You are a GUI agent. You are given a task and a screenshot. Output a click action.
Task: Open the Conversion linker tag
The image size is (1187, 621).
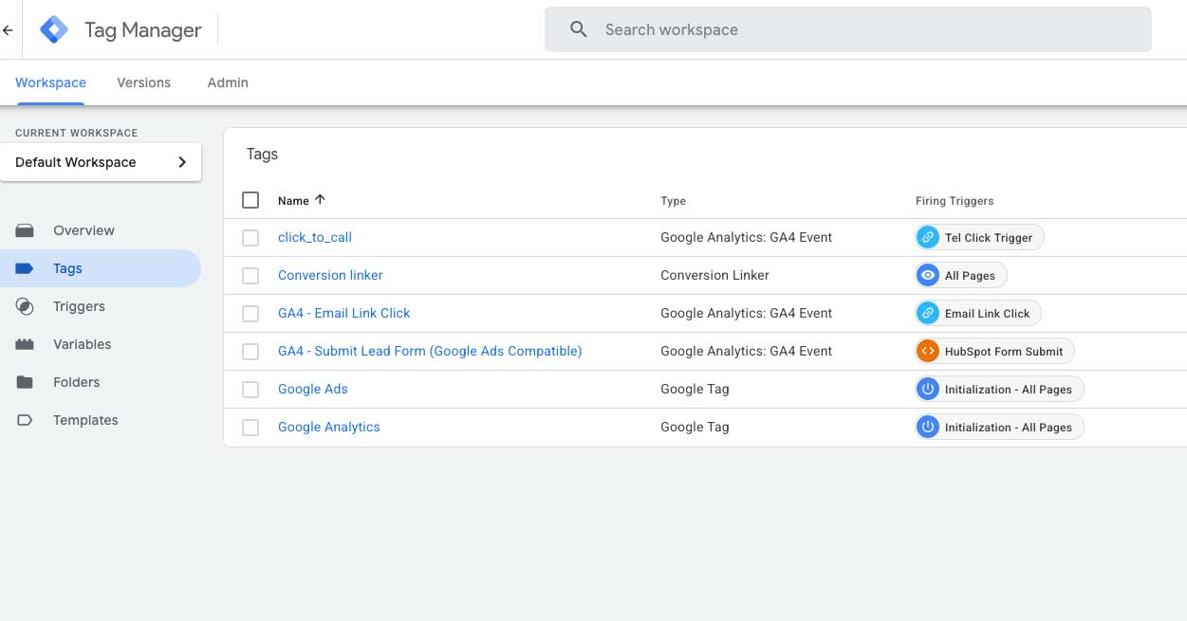pos(330,275)
